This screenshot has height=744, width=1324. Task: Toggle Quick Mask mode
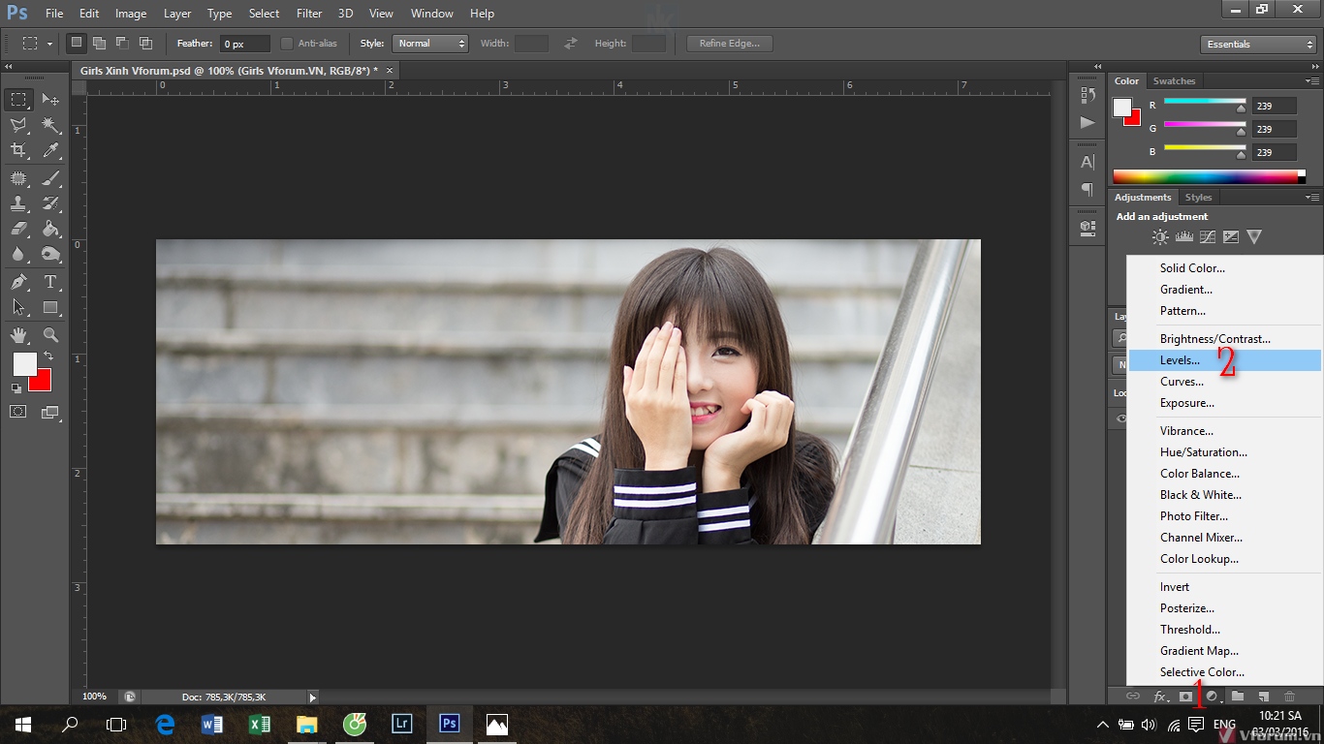point(18,412)
